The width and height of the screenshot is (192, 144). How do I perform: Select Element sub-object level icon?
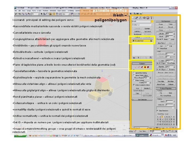(x=148, y=67)
